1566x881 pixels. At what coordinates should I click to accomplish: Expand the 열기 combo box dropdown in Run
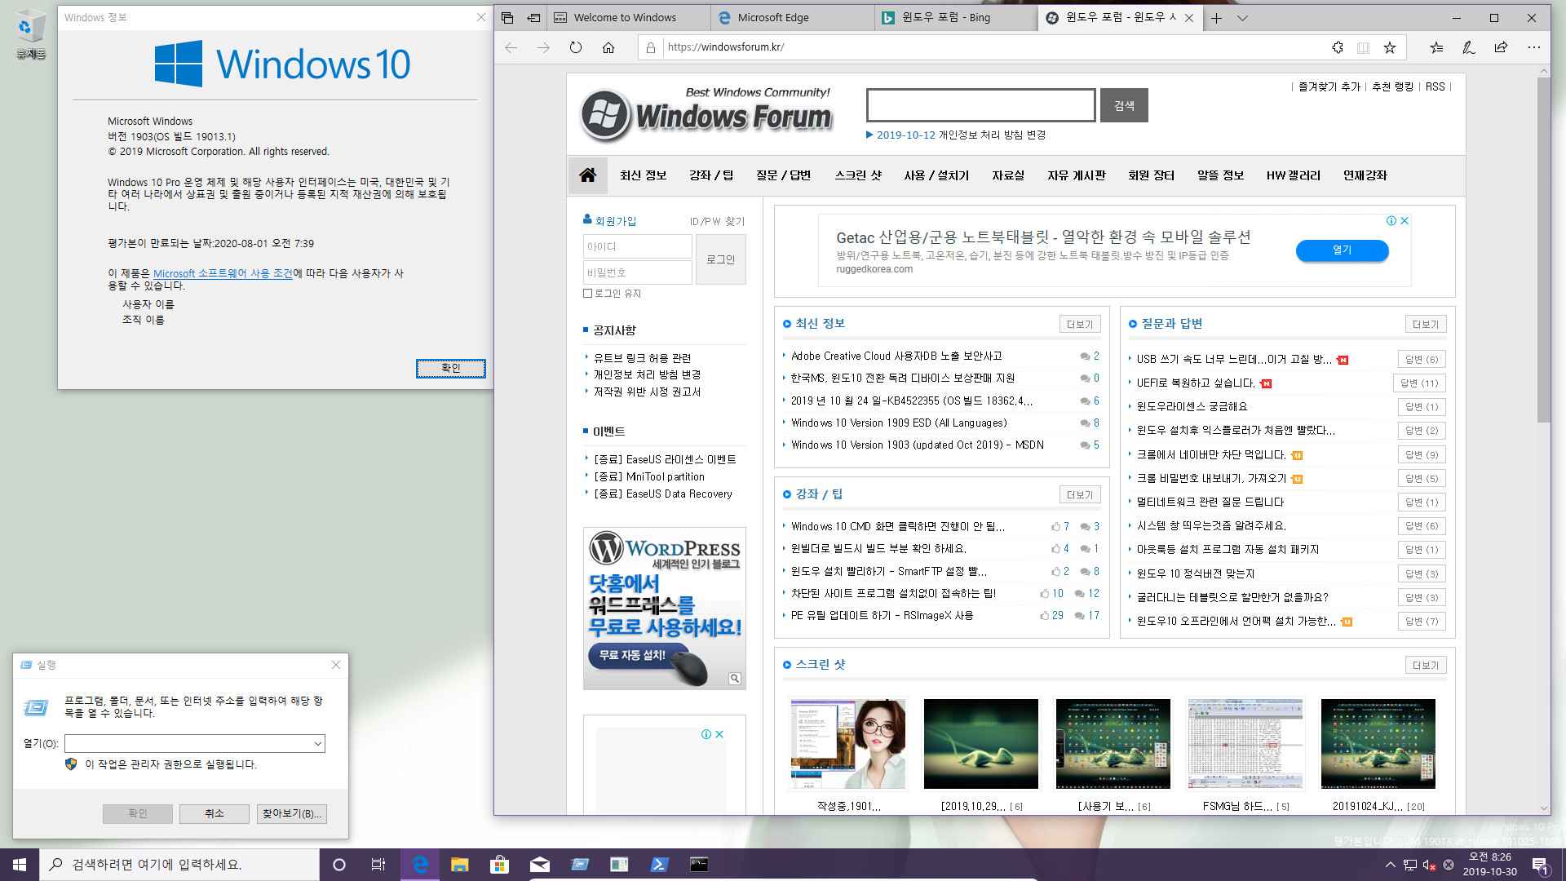tap(317, 744)
